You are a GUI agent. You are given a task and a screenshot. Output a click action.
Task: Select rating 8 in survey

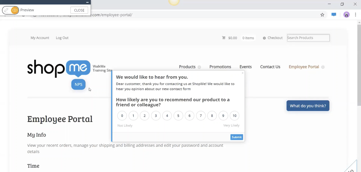[212, 115]
